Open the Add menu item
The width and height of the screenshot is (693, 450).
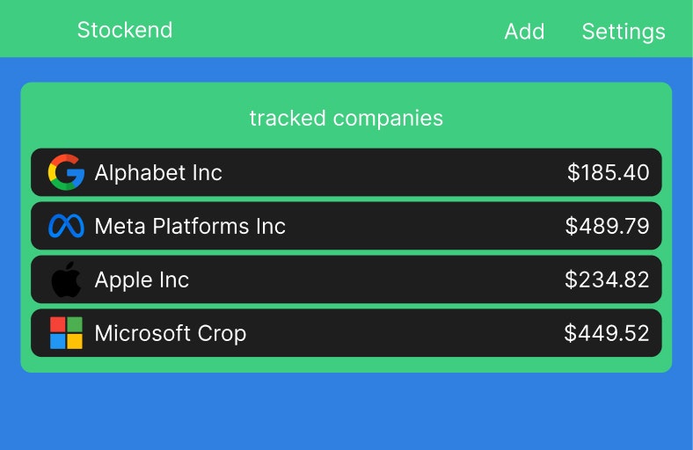[x=525, y=32]
